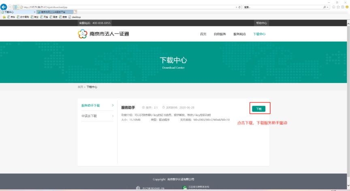Open the 首页 navigation menu item

(x=203, y=34)
